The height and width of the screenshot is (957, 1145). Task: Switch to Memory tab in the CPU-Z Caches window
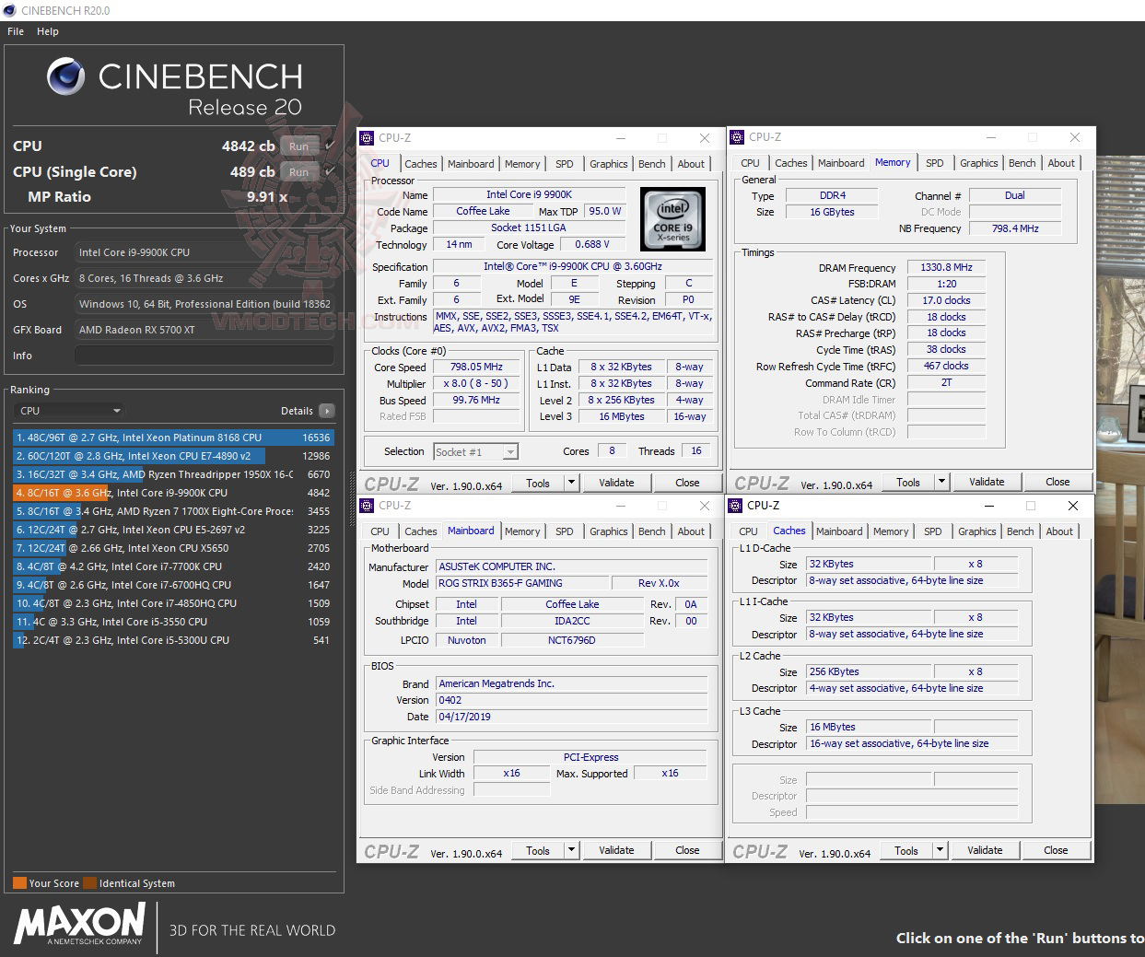891,531
